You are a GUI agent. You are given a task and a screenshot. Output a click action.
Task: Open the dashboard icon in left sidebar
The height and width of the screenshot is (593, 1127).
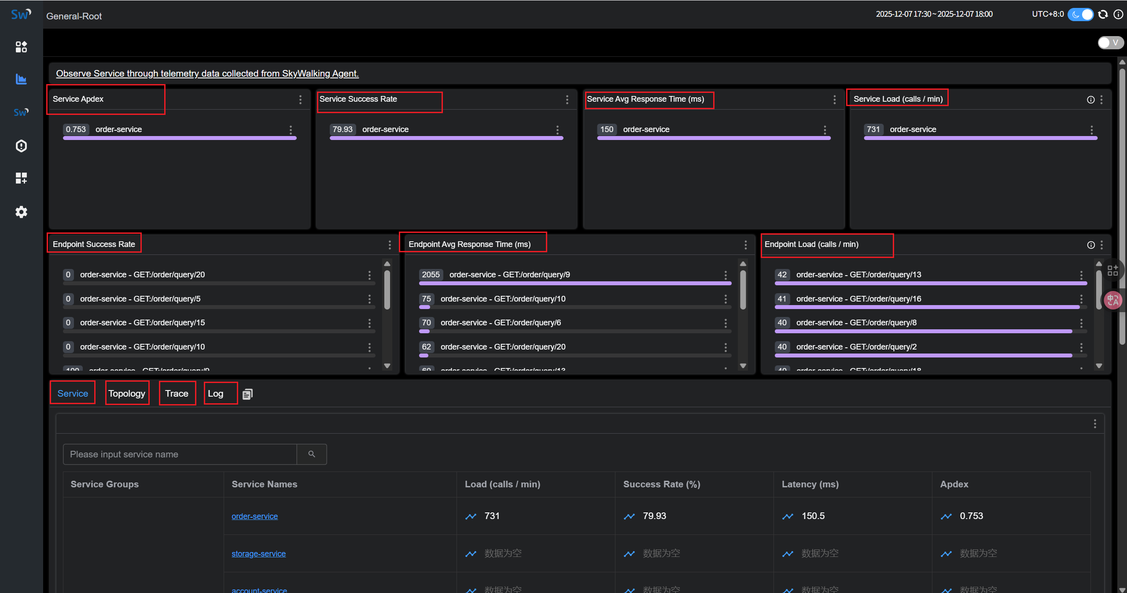(21, 47)
